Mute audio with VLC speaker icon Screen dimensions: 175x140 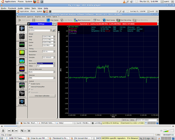pyautogui.click(x=161, y=131)
